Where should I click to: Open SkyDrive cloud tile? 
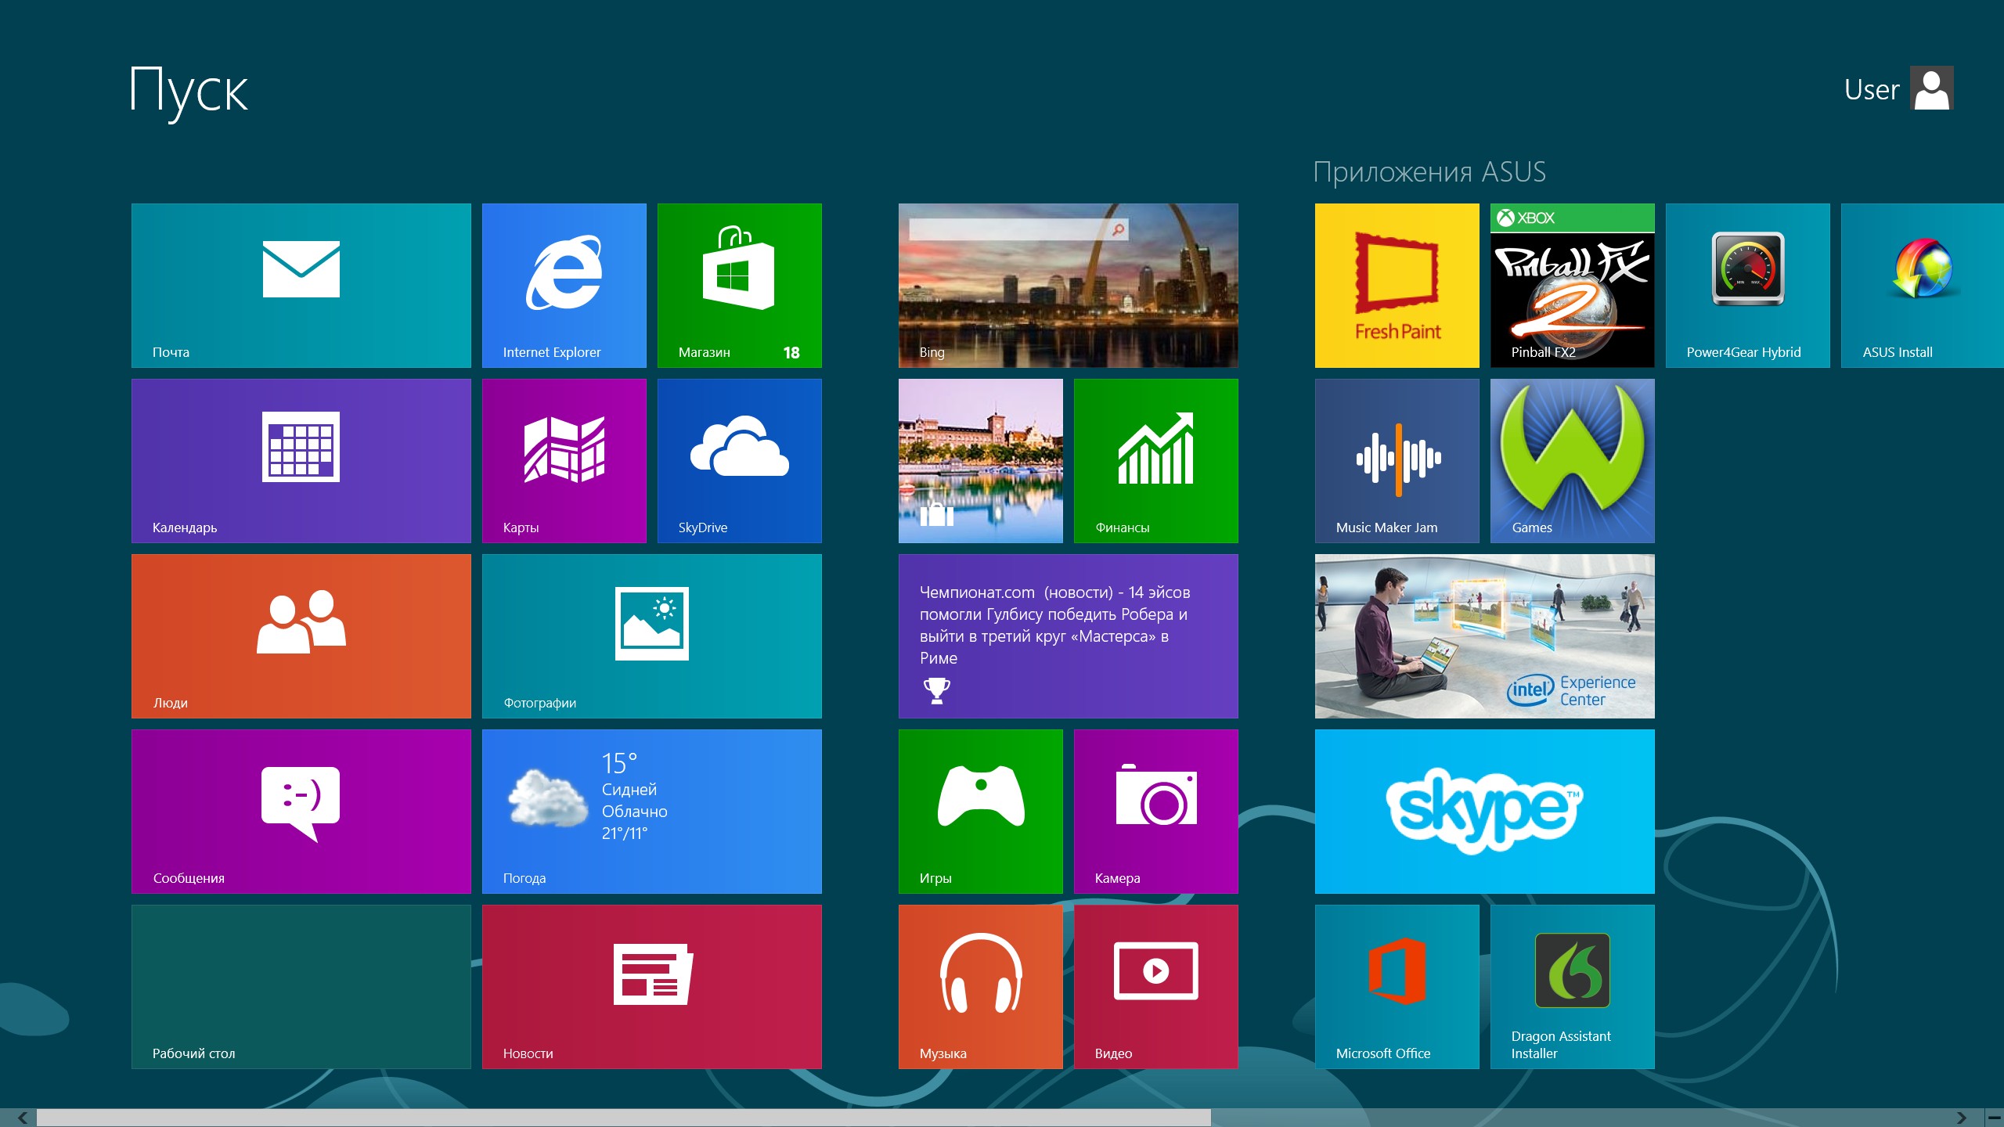[x=739, y=461]
